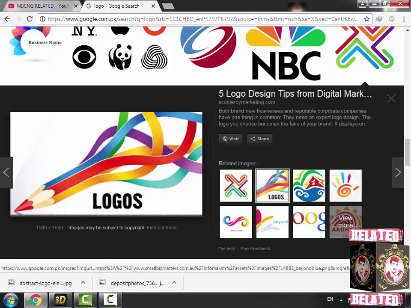The image size is (411, 308).
Task: Expand options for depositphotos_756 download
Action: click(174, 282)
